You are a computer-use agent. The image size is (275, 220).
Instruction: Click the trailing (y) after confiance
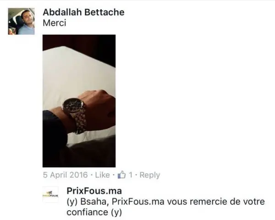point(116,213)
